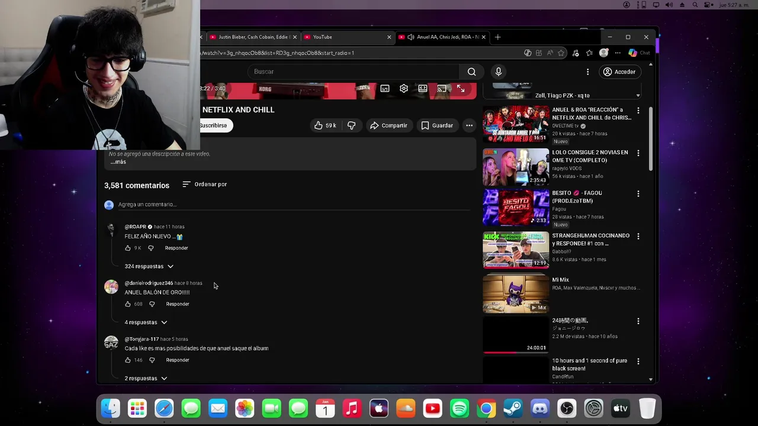
Task: Open OBS Studio in the dock
Action: tap(567, 408)
